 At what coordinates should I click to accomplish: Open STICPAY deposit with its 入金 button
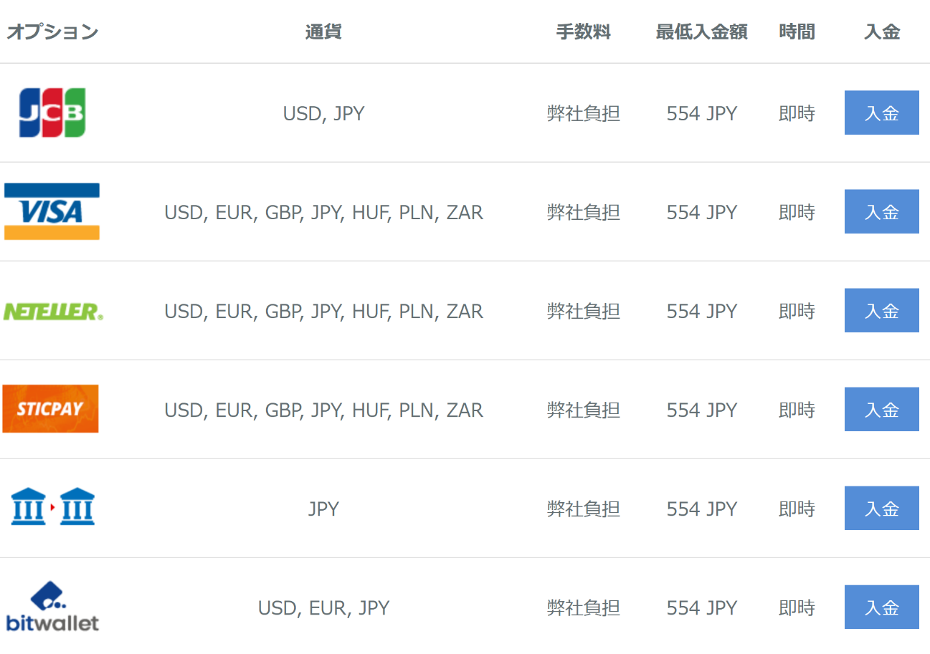pos(881,409)
